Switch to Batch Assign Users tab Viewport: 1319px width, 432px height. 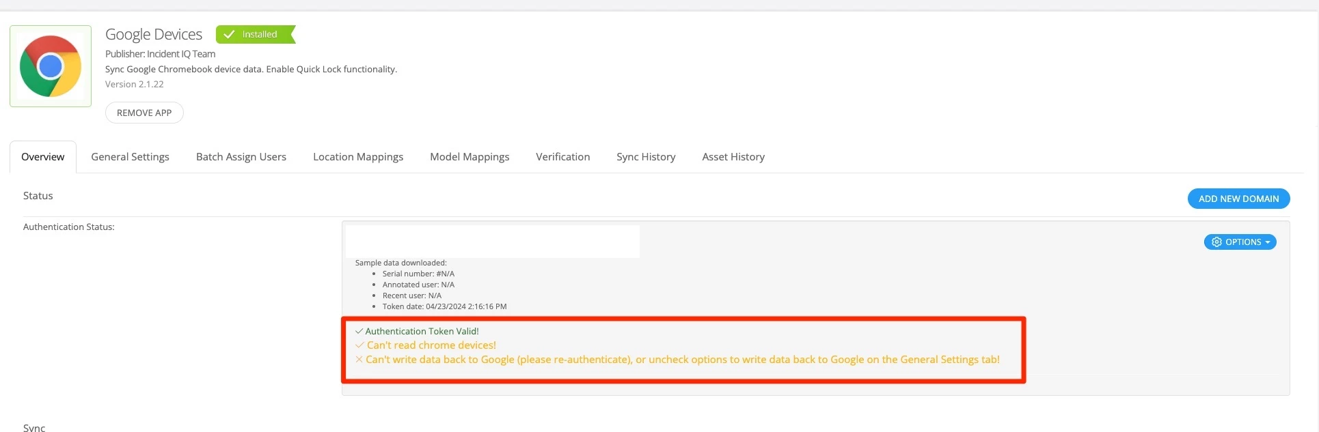(241, 157)
